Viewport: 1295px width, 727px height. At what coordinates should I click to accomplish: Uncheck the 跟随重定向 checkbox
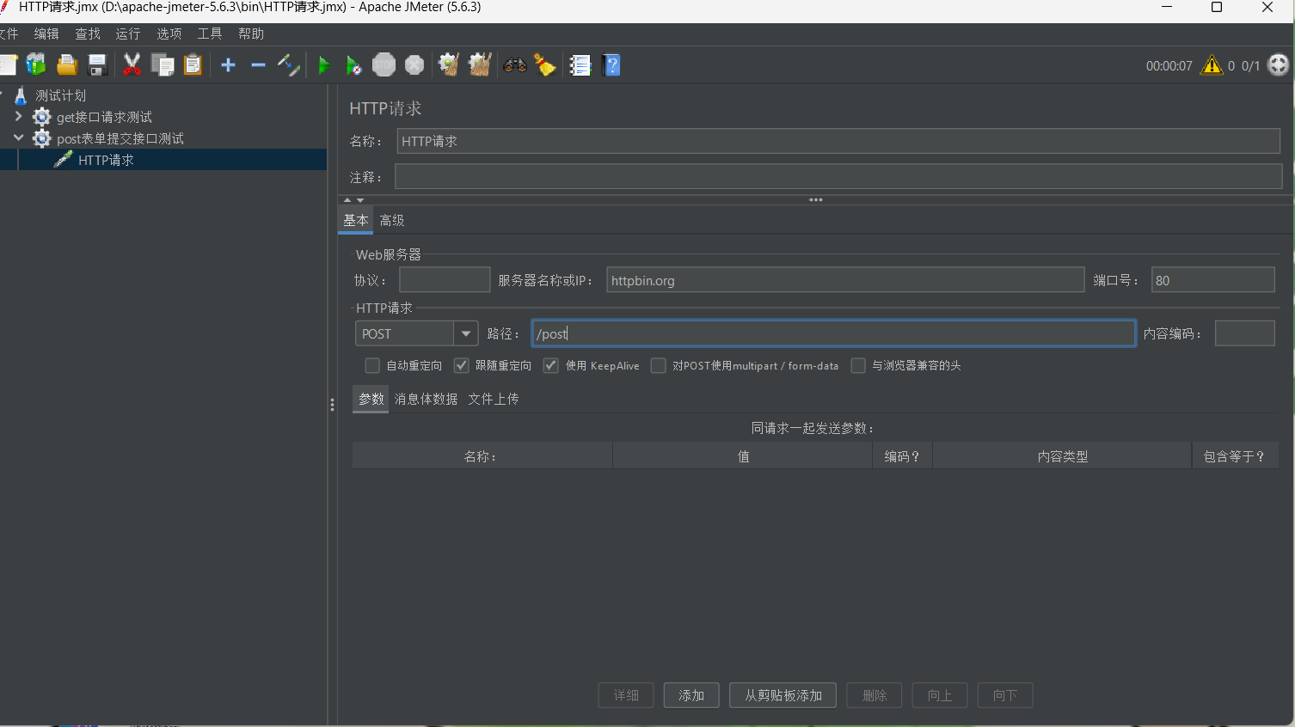(x=462, y=365)
